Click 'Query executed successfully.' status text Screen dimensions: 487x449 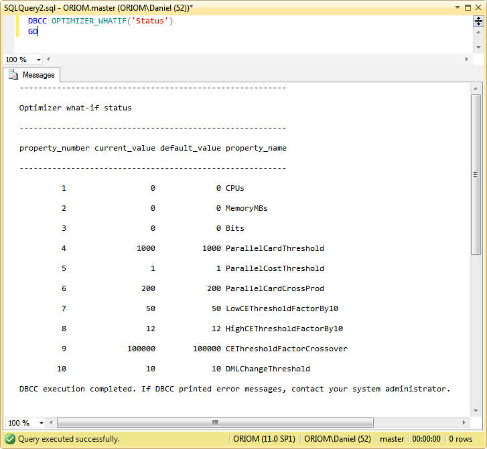pyautogui.click(x=68, y=439)
